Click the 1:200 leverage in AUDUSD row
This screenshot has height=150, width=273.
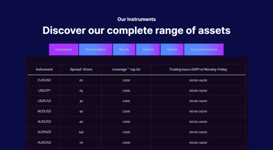(x=126, y=122)
